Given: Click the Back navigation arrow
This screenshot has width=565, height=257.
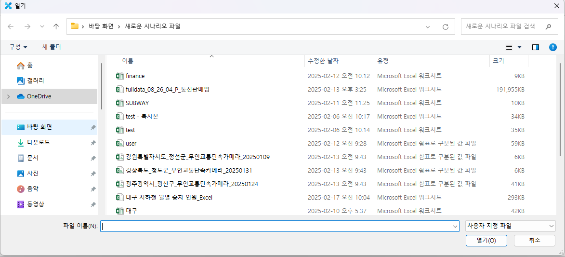Looking at the screenshot, I should click(11, 27).
